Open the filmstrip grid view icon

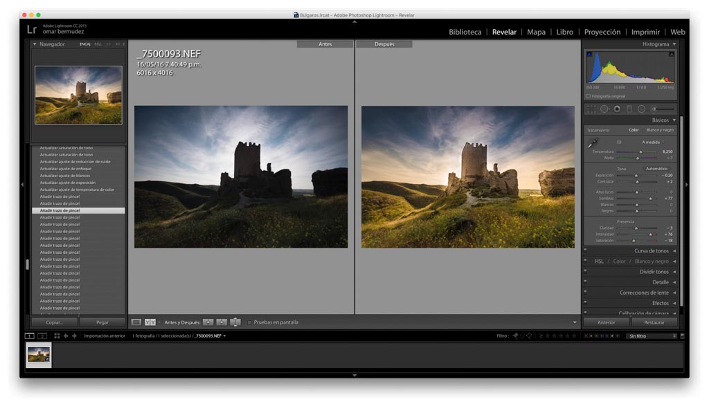(57, 335)
